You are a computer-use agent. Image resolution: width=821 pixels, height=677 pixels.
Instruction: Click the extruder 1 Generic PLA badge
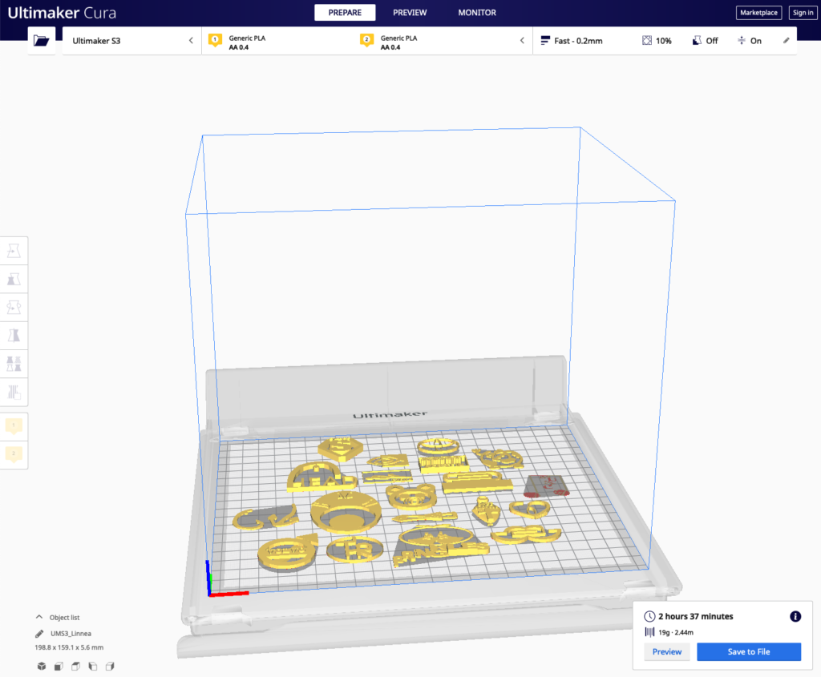click(x=215, y=40)
